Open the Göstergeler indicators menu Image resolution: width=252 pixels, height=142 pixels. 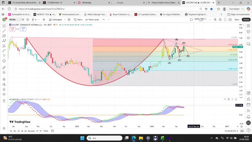(56, 20)
